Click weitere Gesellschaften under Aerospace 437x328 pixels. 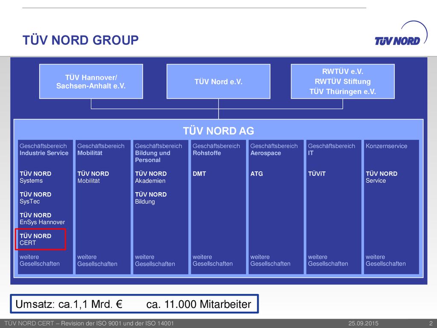tap(270, 260)
